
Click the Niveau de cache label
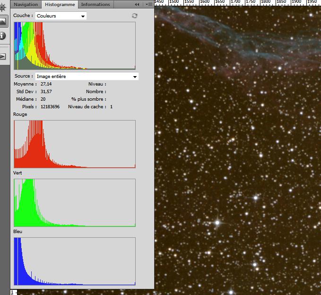pyautogui.click(x=87, y=107)
